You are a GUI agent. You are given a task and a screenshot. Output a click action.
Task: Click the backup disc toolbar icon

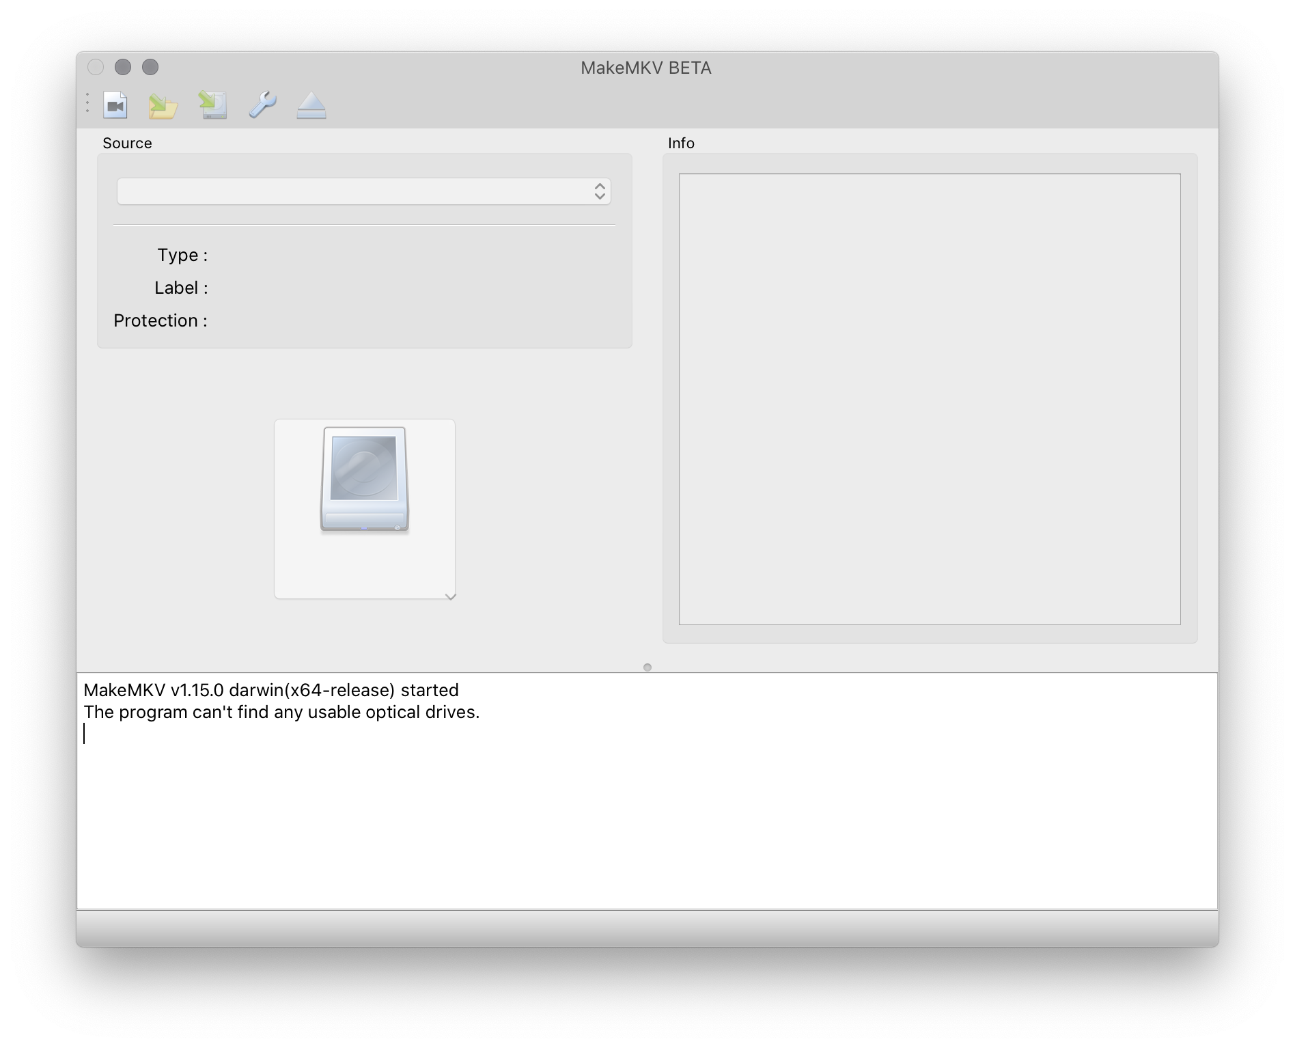tap(212, 105)
